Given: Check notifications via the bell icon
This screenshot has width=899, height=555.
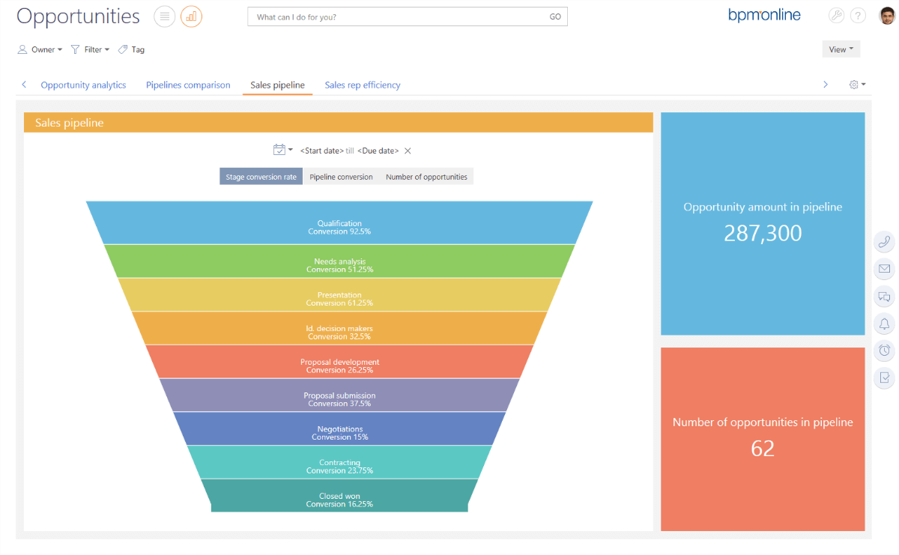Looking at the screenshot, I should 884,324.
